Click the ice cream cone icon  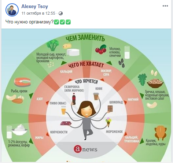tap(108, 122)
